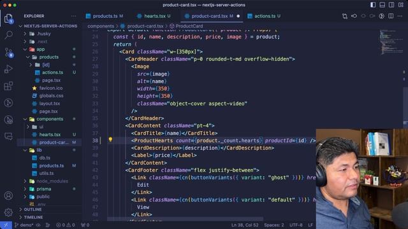Toggle secondary side bar layout icon
408x229 pixels.
(x=391, y=5)
